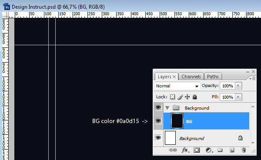Open the Opacity slider arrow
Image resolution: width=261 pixels, height=160 pixels.
(x=238, y=86)
